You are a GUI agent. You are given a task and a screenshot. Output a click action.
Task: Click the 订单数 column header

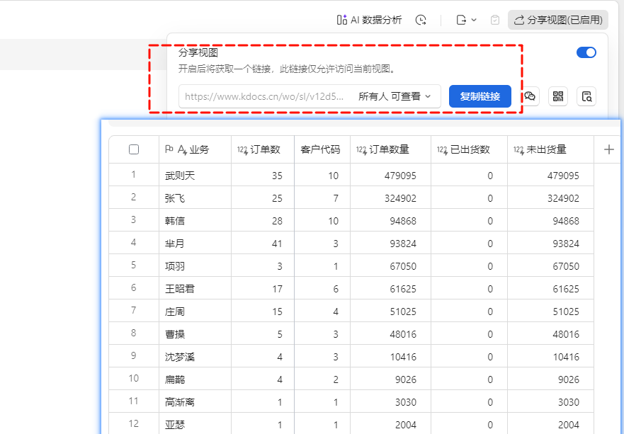tap(263, 149)
